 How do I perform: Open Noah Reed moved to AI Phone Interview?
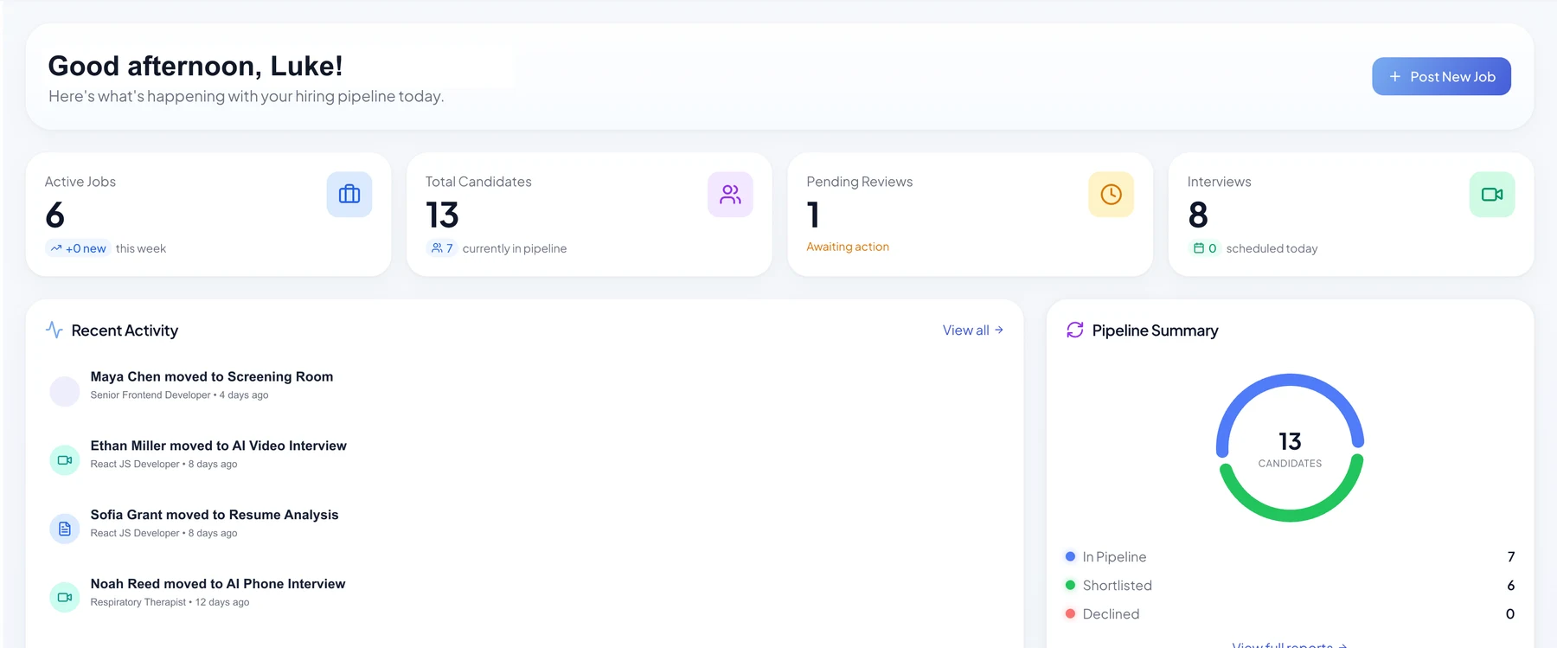click(218, 584)
